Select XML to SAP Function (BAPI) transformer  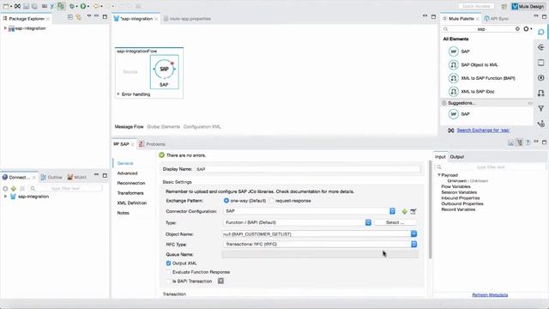click(482, 78)
